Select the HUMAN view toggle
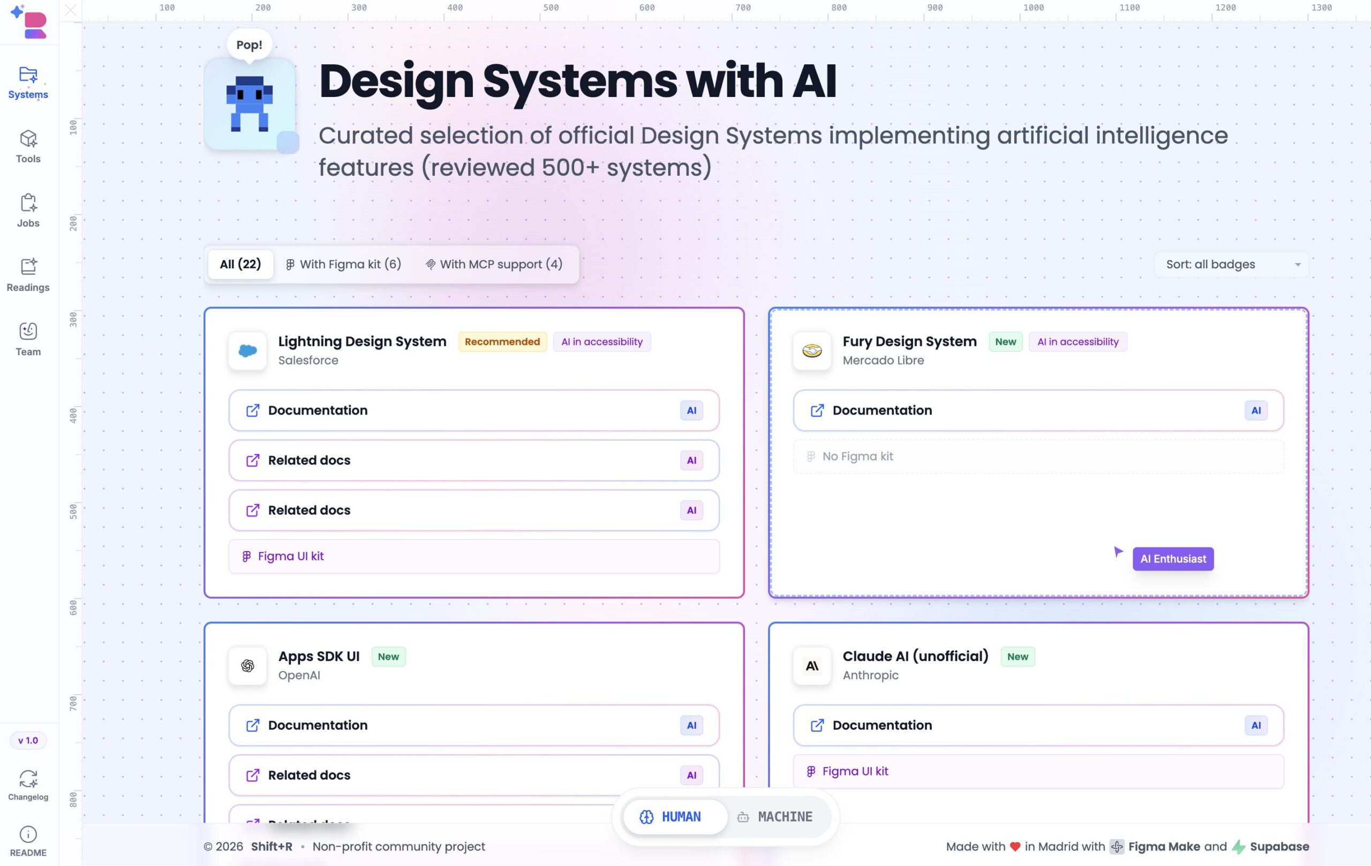The width and height of the screenshot is (1371, 866). point(674,817)
